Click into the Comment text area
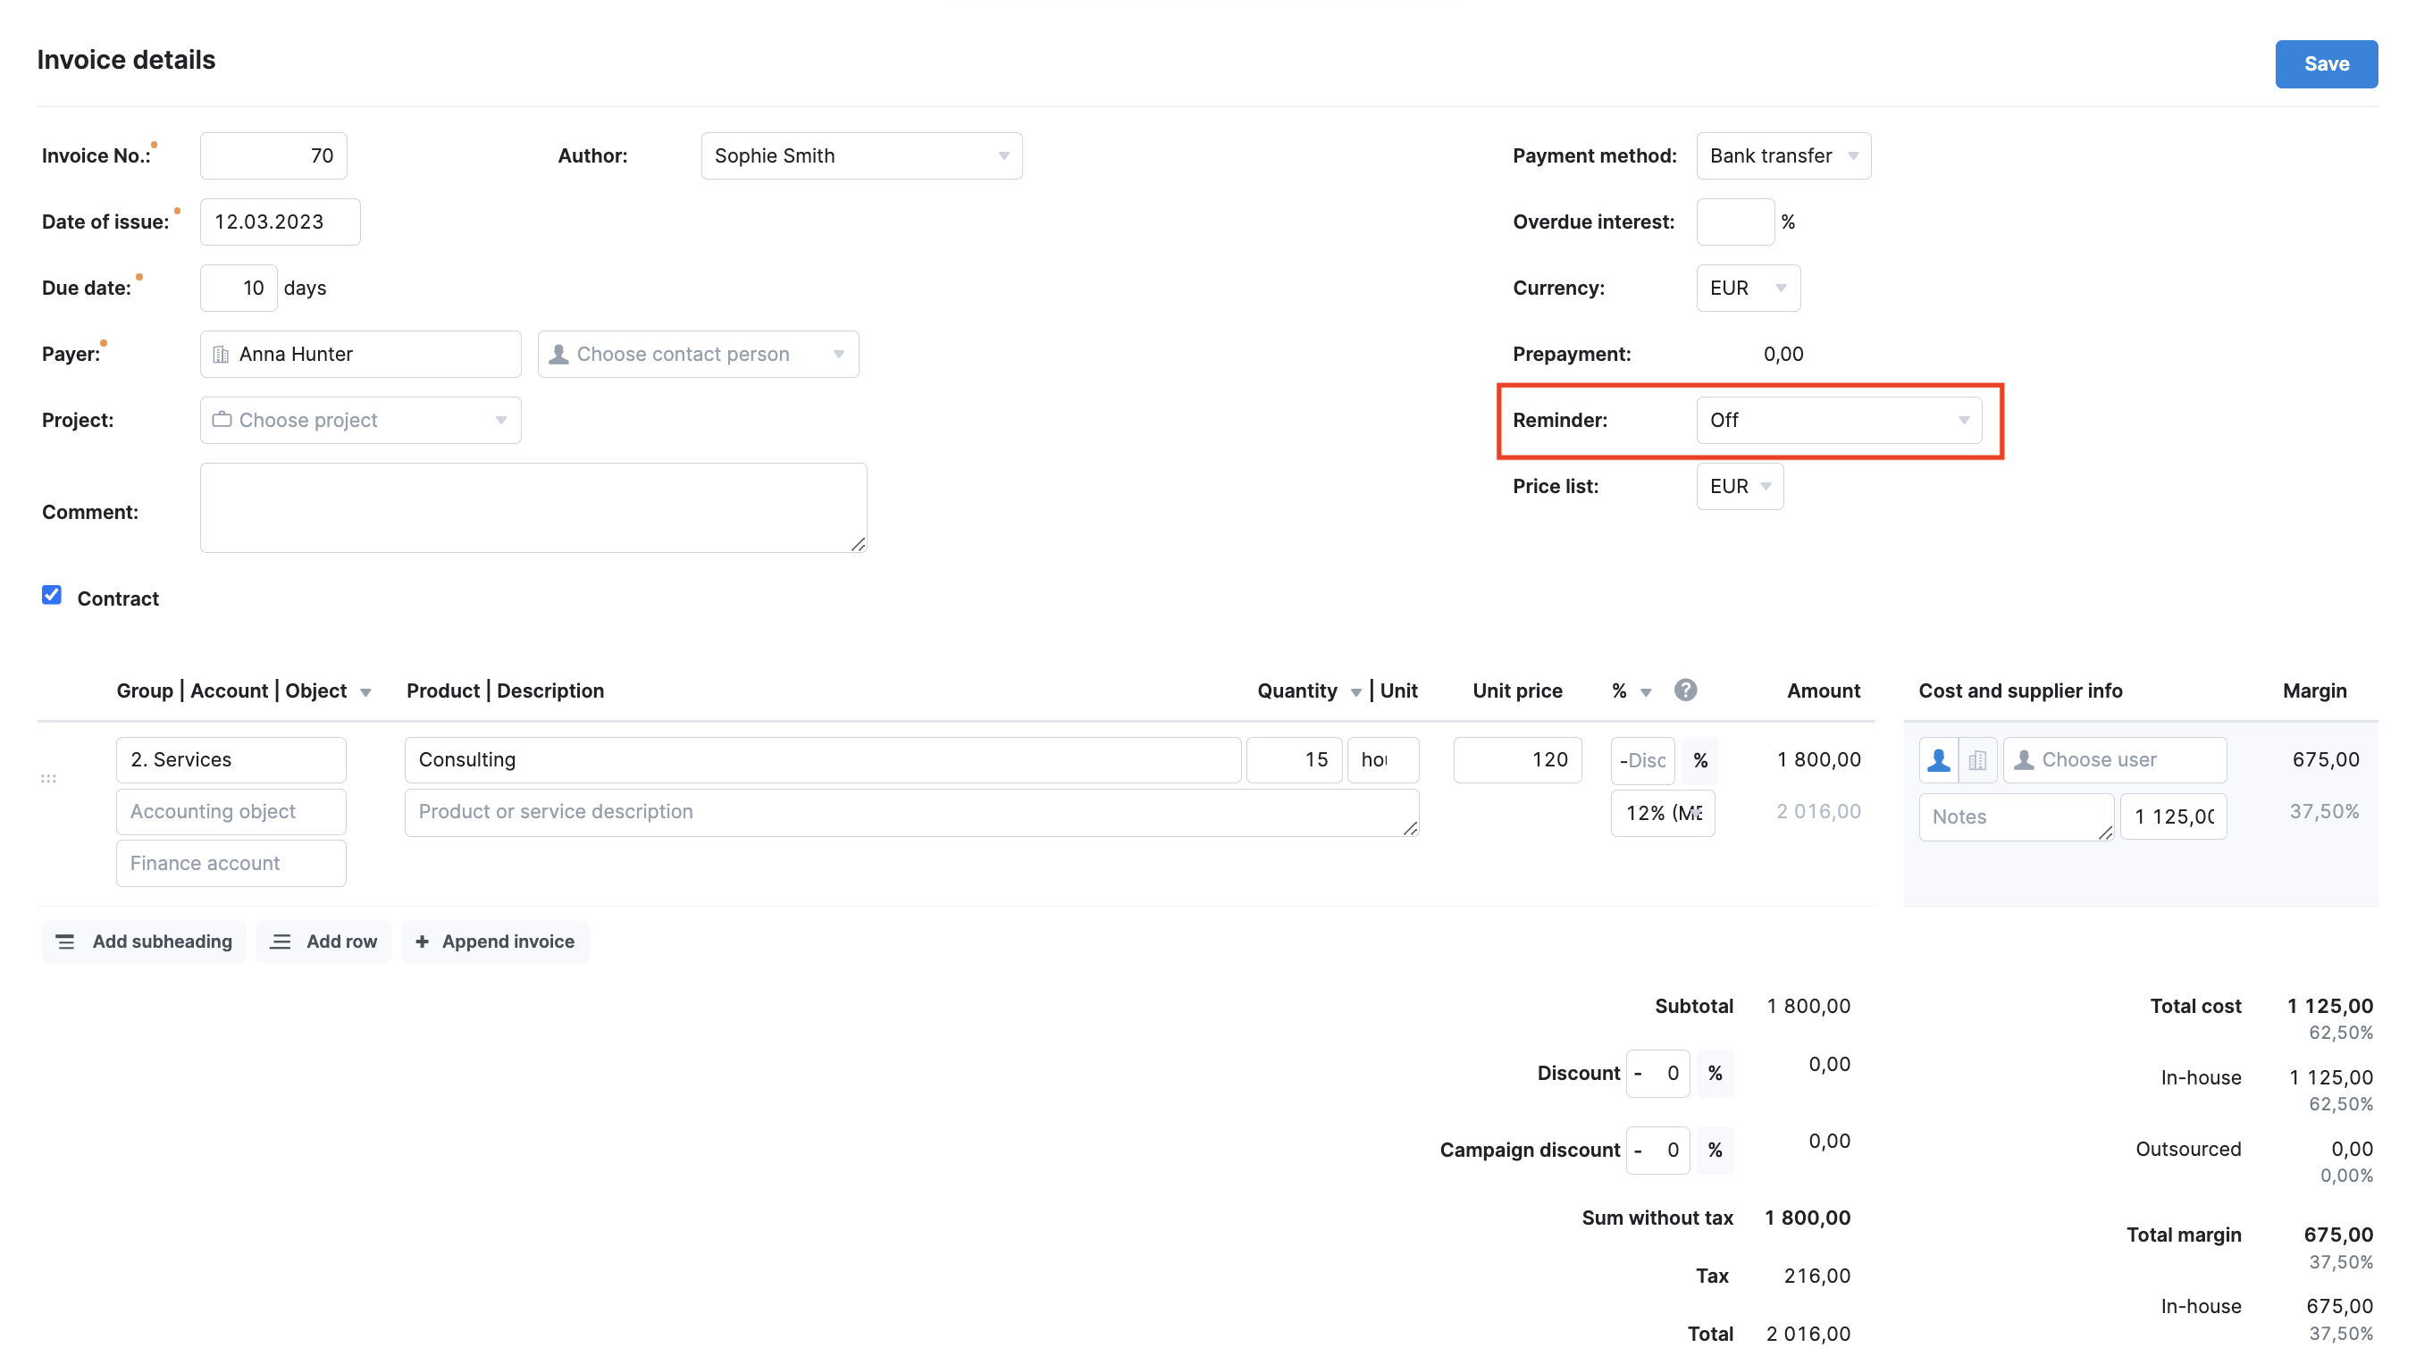The height and width of the screenshot is (1356, 2416). [x=532, y=506]
